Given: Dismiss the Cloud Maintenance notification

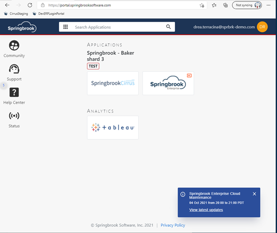Looking at the screenshot, I should 254,194.
